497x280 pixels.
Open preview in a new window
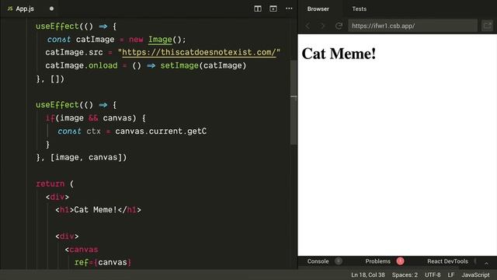(487, 26)
